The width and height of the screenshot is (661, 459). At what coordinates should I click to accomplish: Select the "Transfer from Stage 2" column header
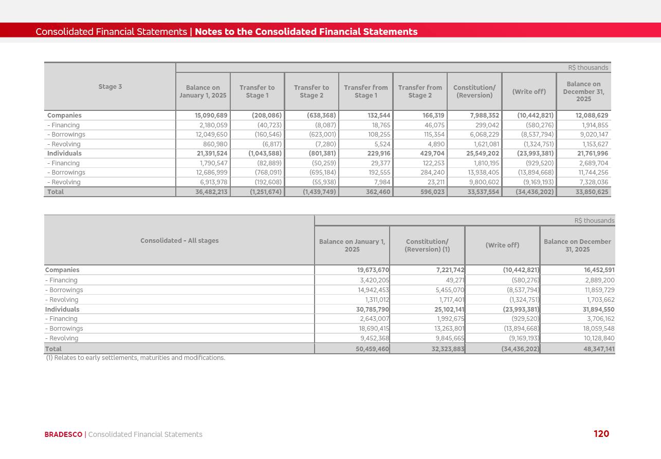(420, 91)
